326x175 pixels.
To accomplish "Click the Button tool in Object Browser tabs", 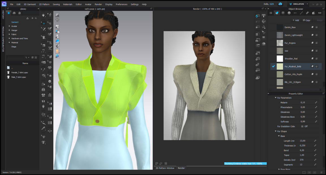I will pyautogui.click(x=289, y=13).
